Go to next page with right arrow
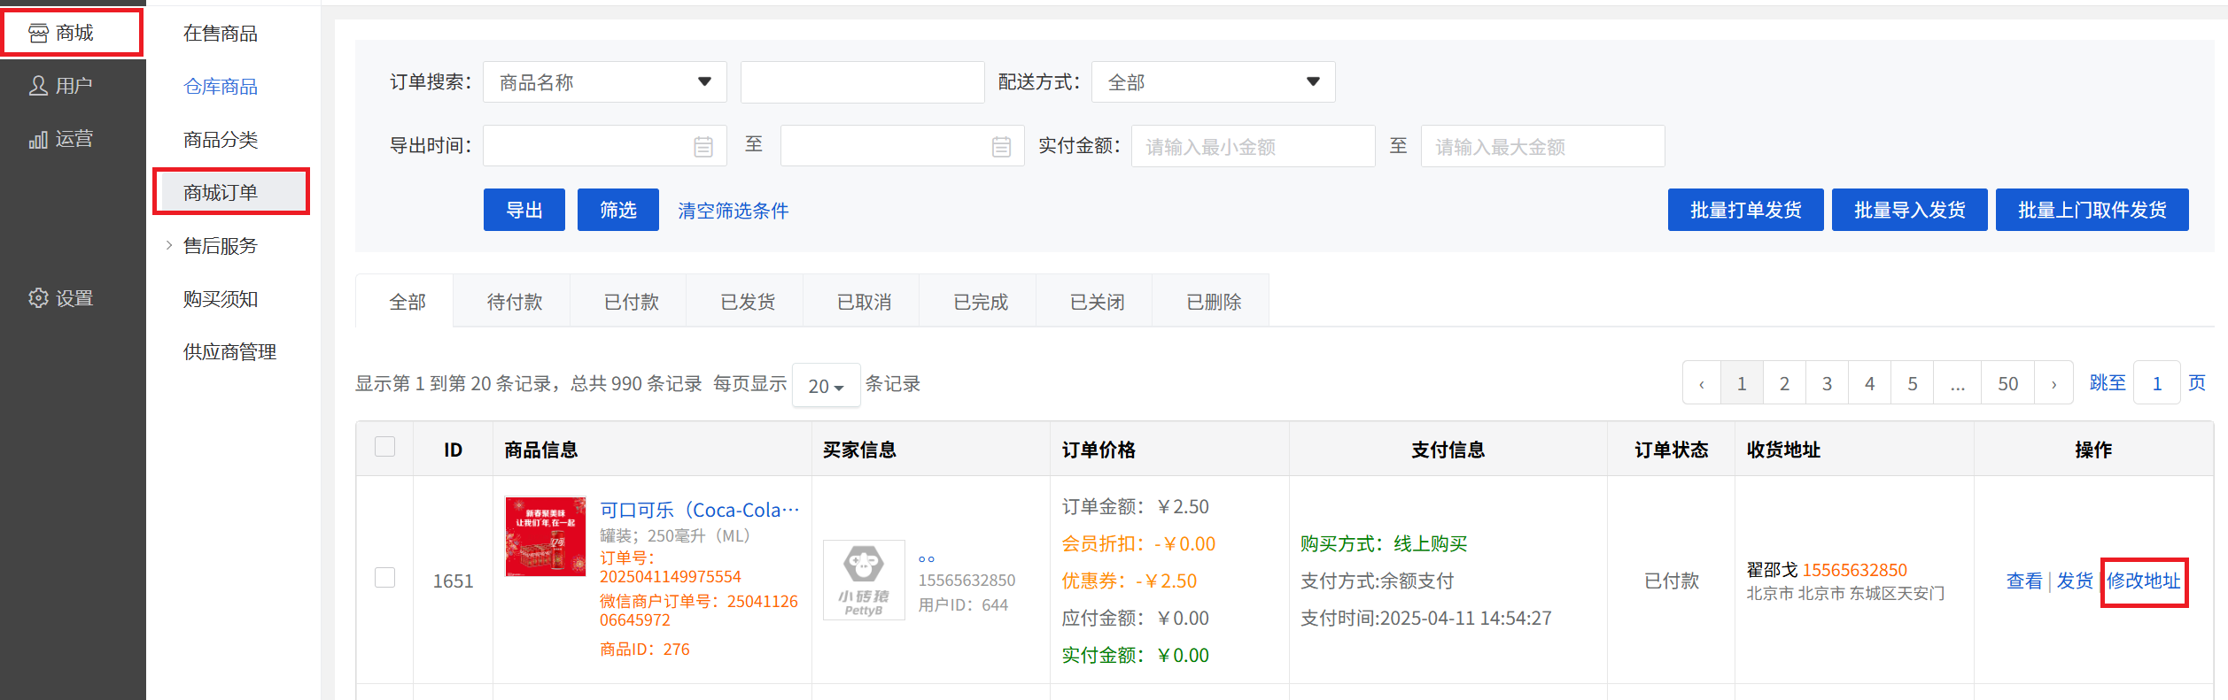The height and width of the screenshot is (700, 2228). click(x=2053, y=384)
